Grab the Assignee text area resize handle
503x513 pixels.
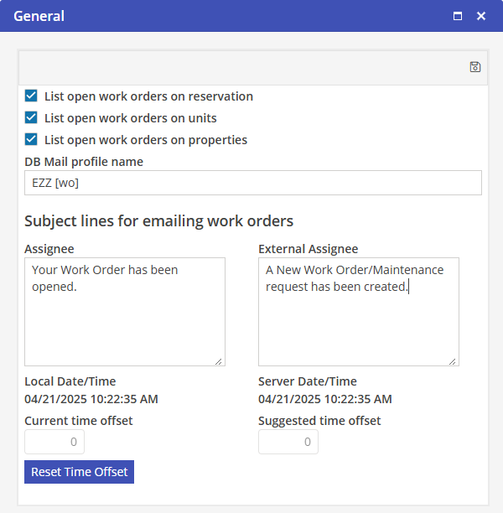tap(220, 361)
